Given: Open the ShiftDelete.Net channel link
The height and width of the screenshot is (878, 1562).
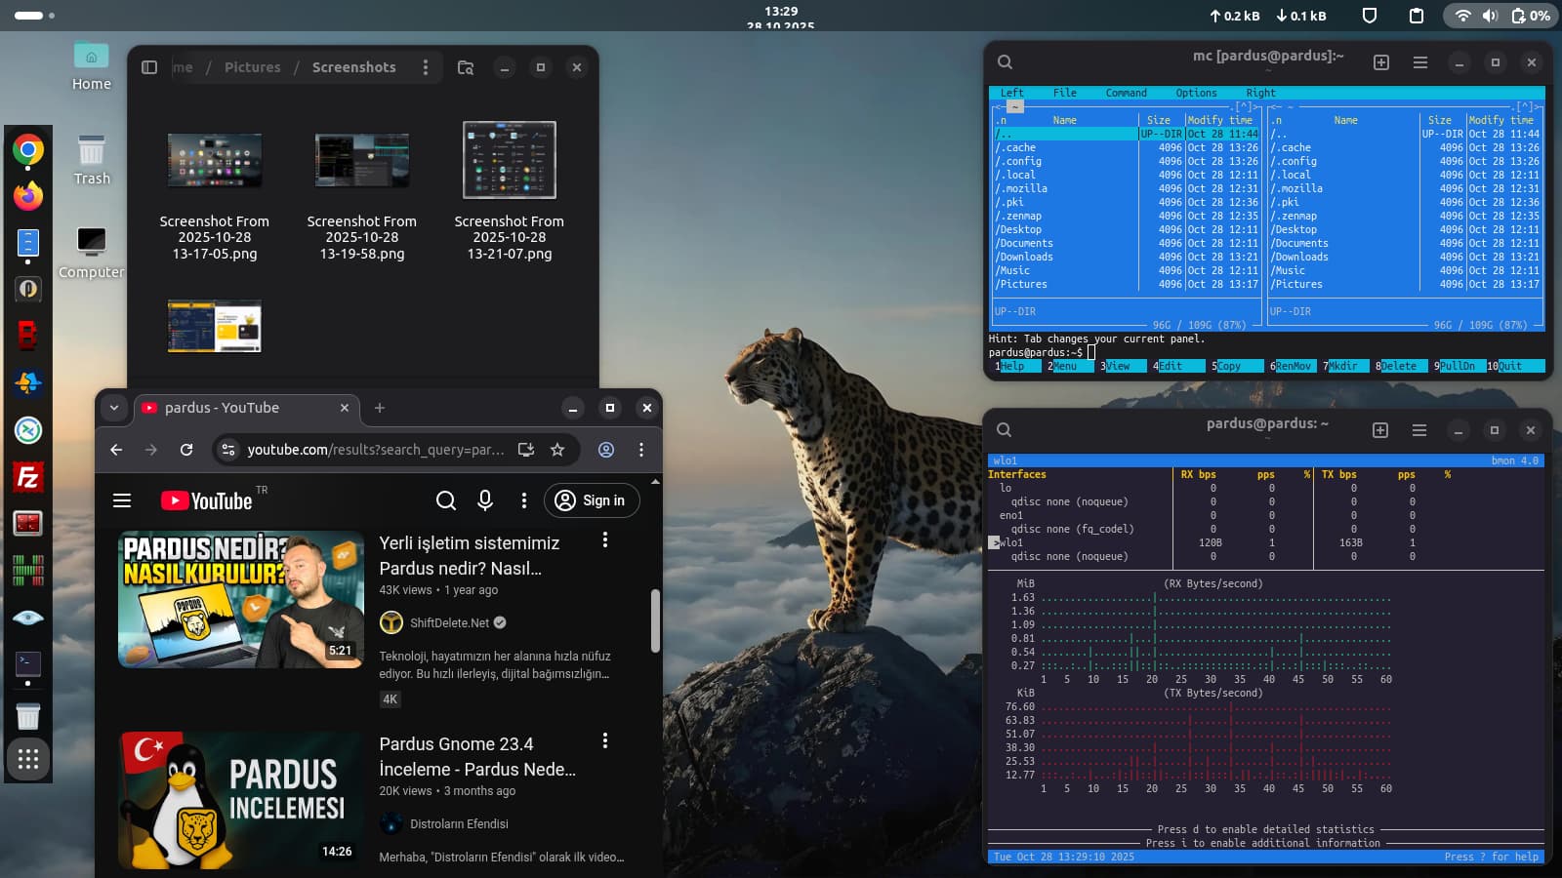Looking at the screenshot, I should [x=449, y=622].
